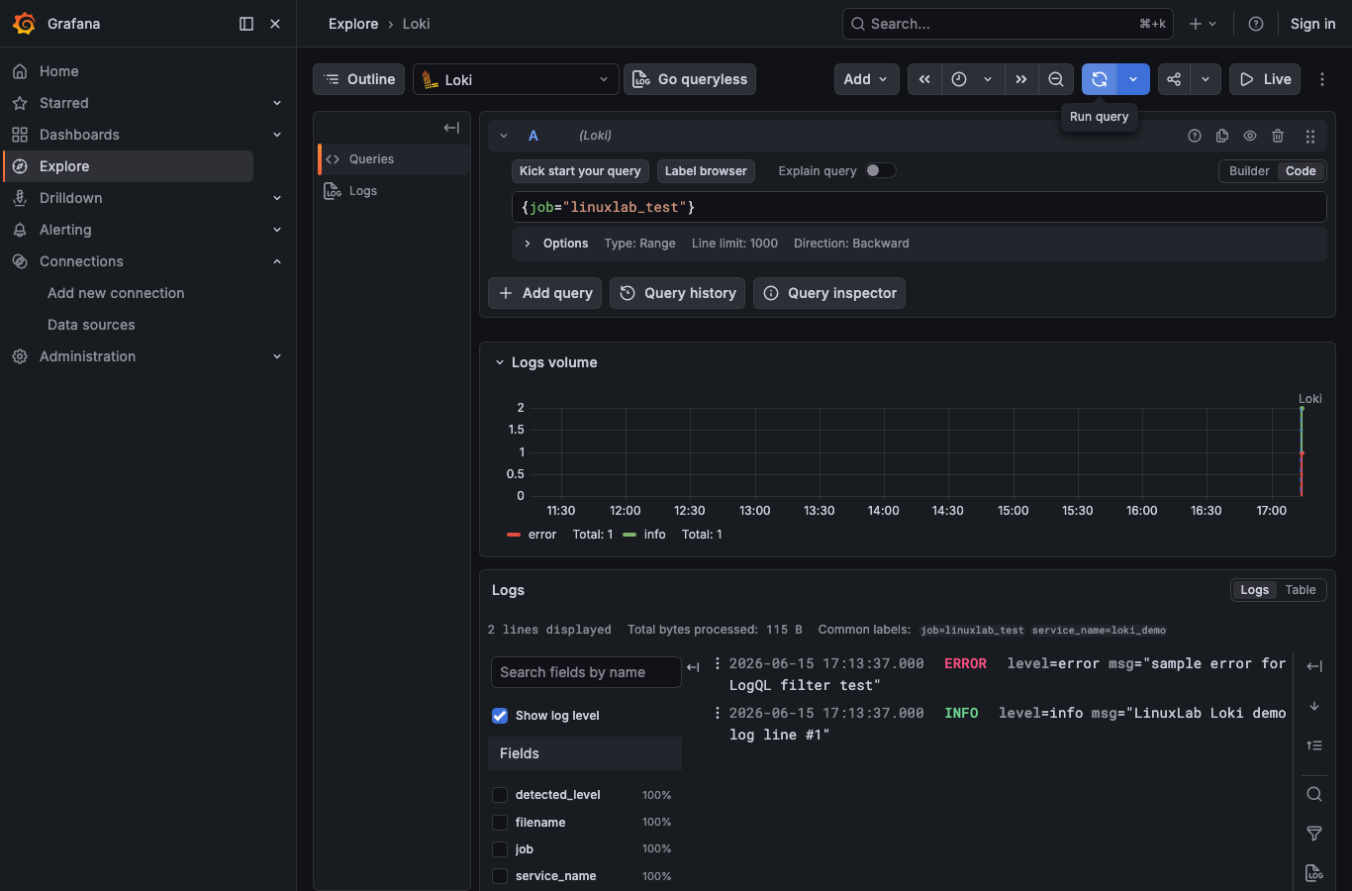The width and height of the screenshot is (1352, 891).
Task: Toggle log sort order icon
Action: [1314, 745]
